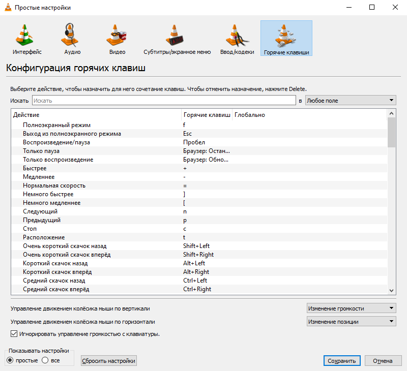Maximize the Простые настройки window

tap(372, 7)
